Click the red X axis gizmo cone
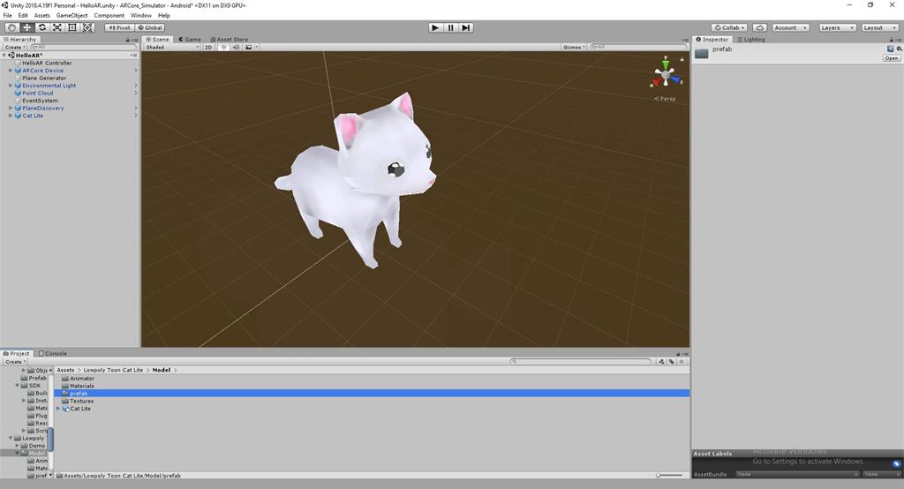 (x=656, y=82)
